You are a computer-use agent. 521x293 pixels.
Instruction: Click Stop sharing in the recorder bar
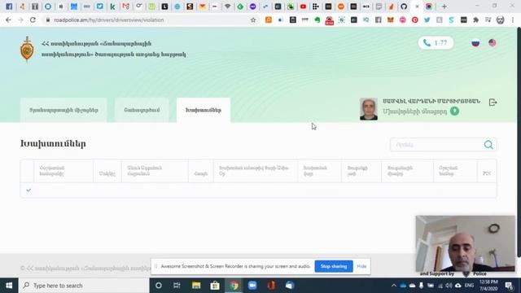point(334,266)
